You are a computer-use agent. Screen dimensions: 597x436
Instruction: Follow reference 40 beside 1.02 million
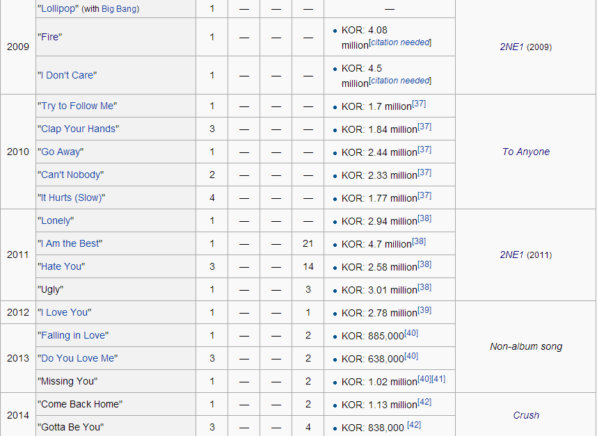tap(424, 379)
